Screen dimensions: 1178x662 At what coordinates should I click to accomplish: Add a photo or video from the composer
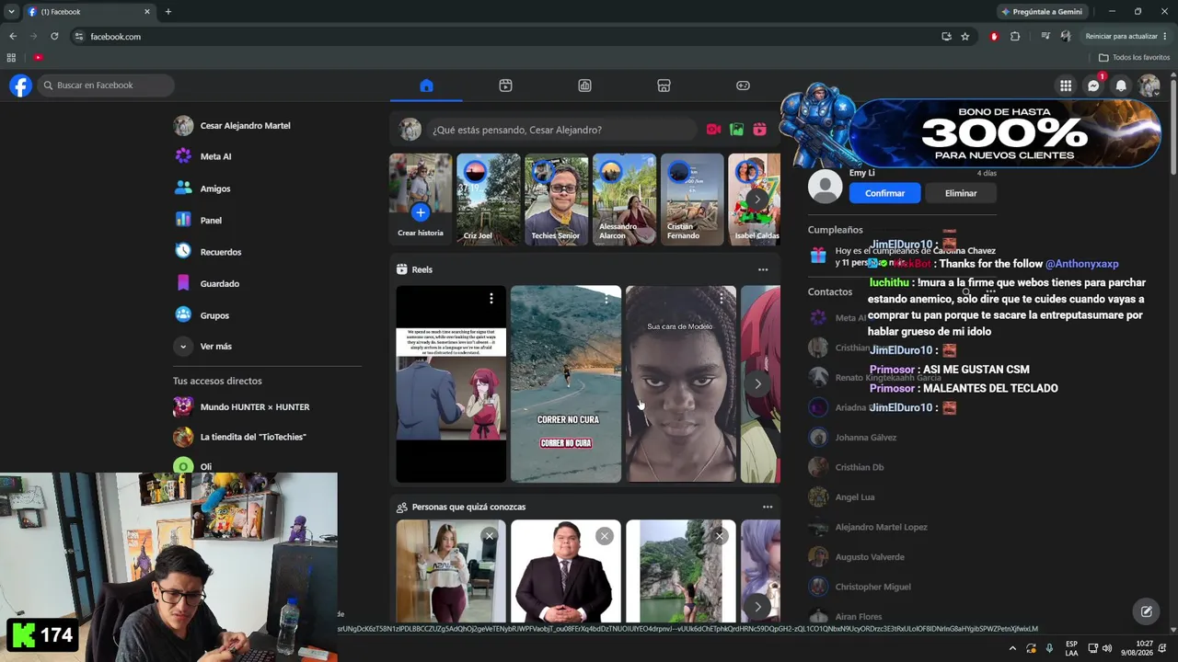coord(736,130)
